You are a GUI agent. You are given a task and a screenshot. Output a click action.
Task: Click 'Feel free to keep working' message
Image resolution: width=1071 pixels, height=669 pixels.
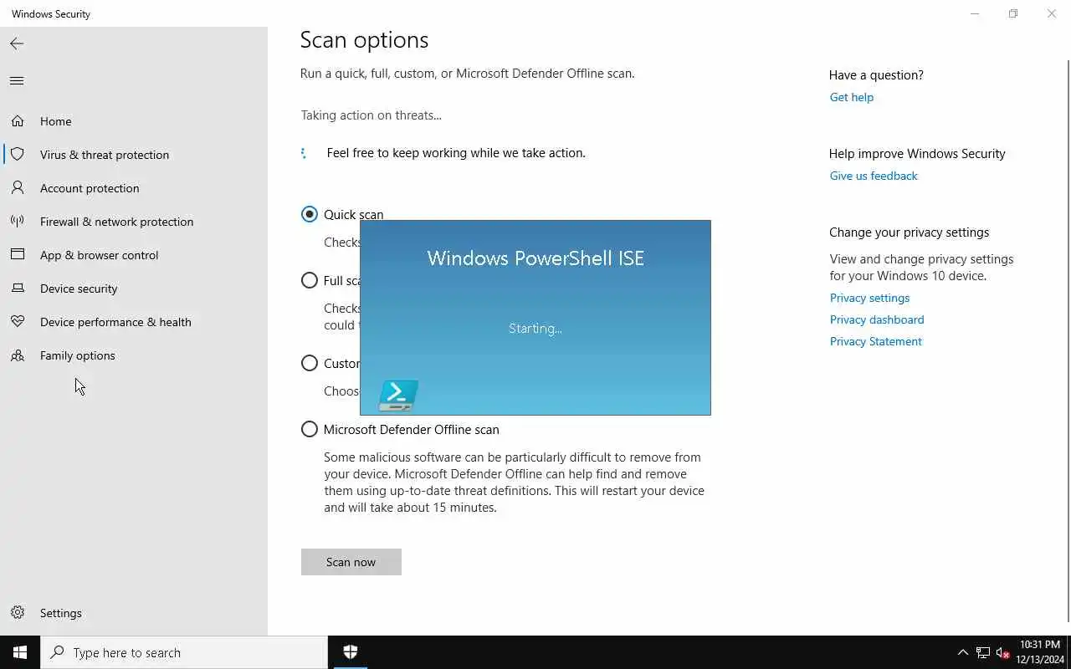click(x=456, y=153)
